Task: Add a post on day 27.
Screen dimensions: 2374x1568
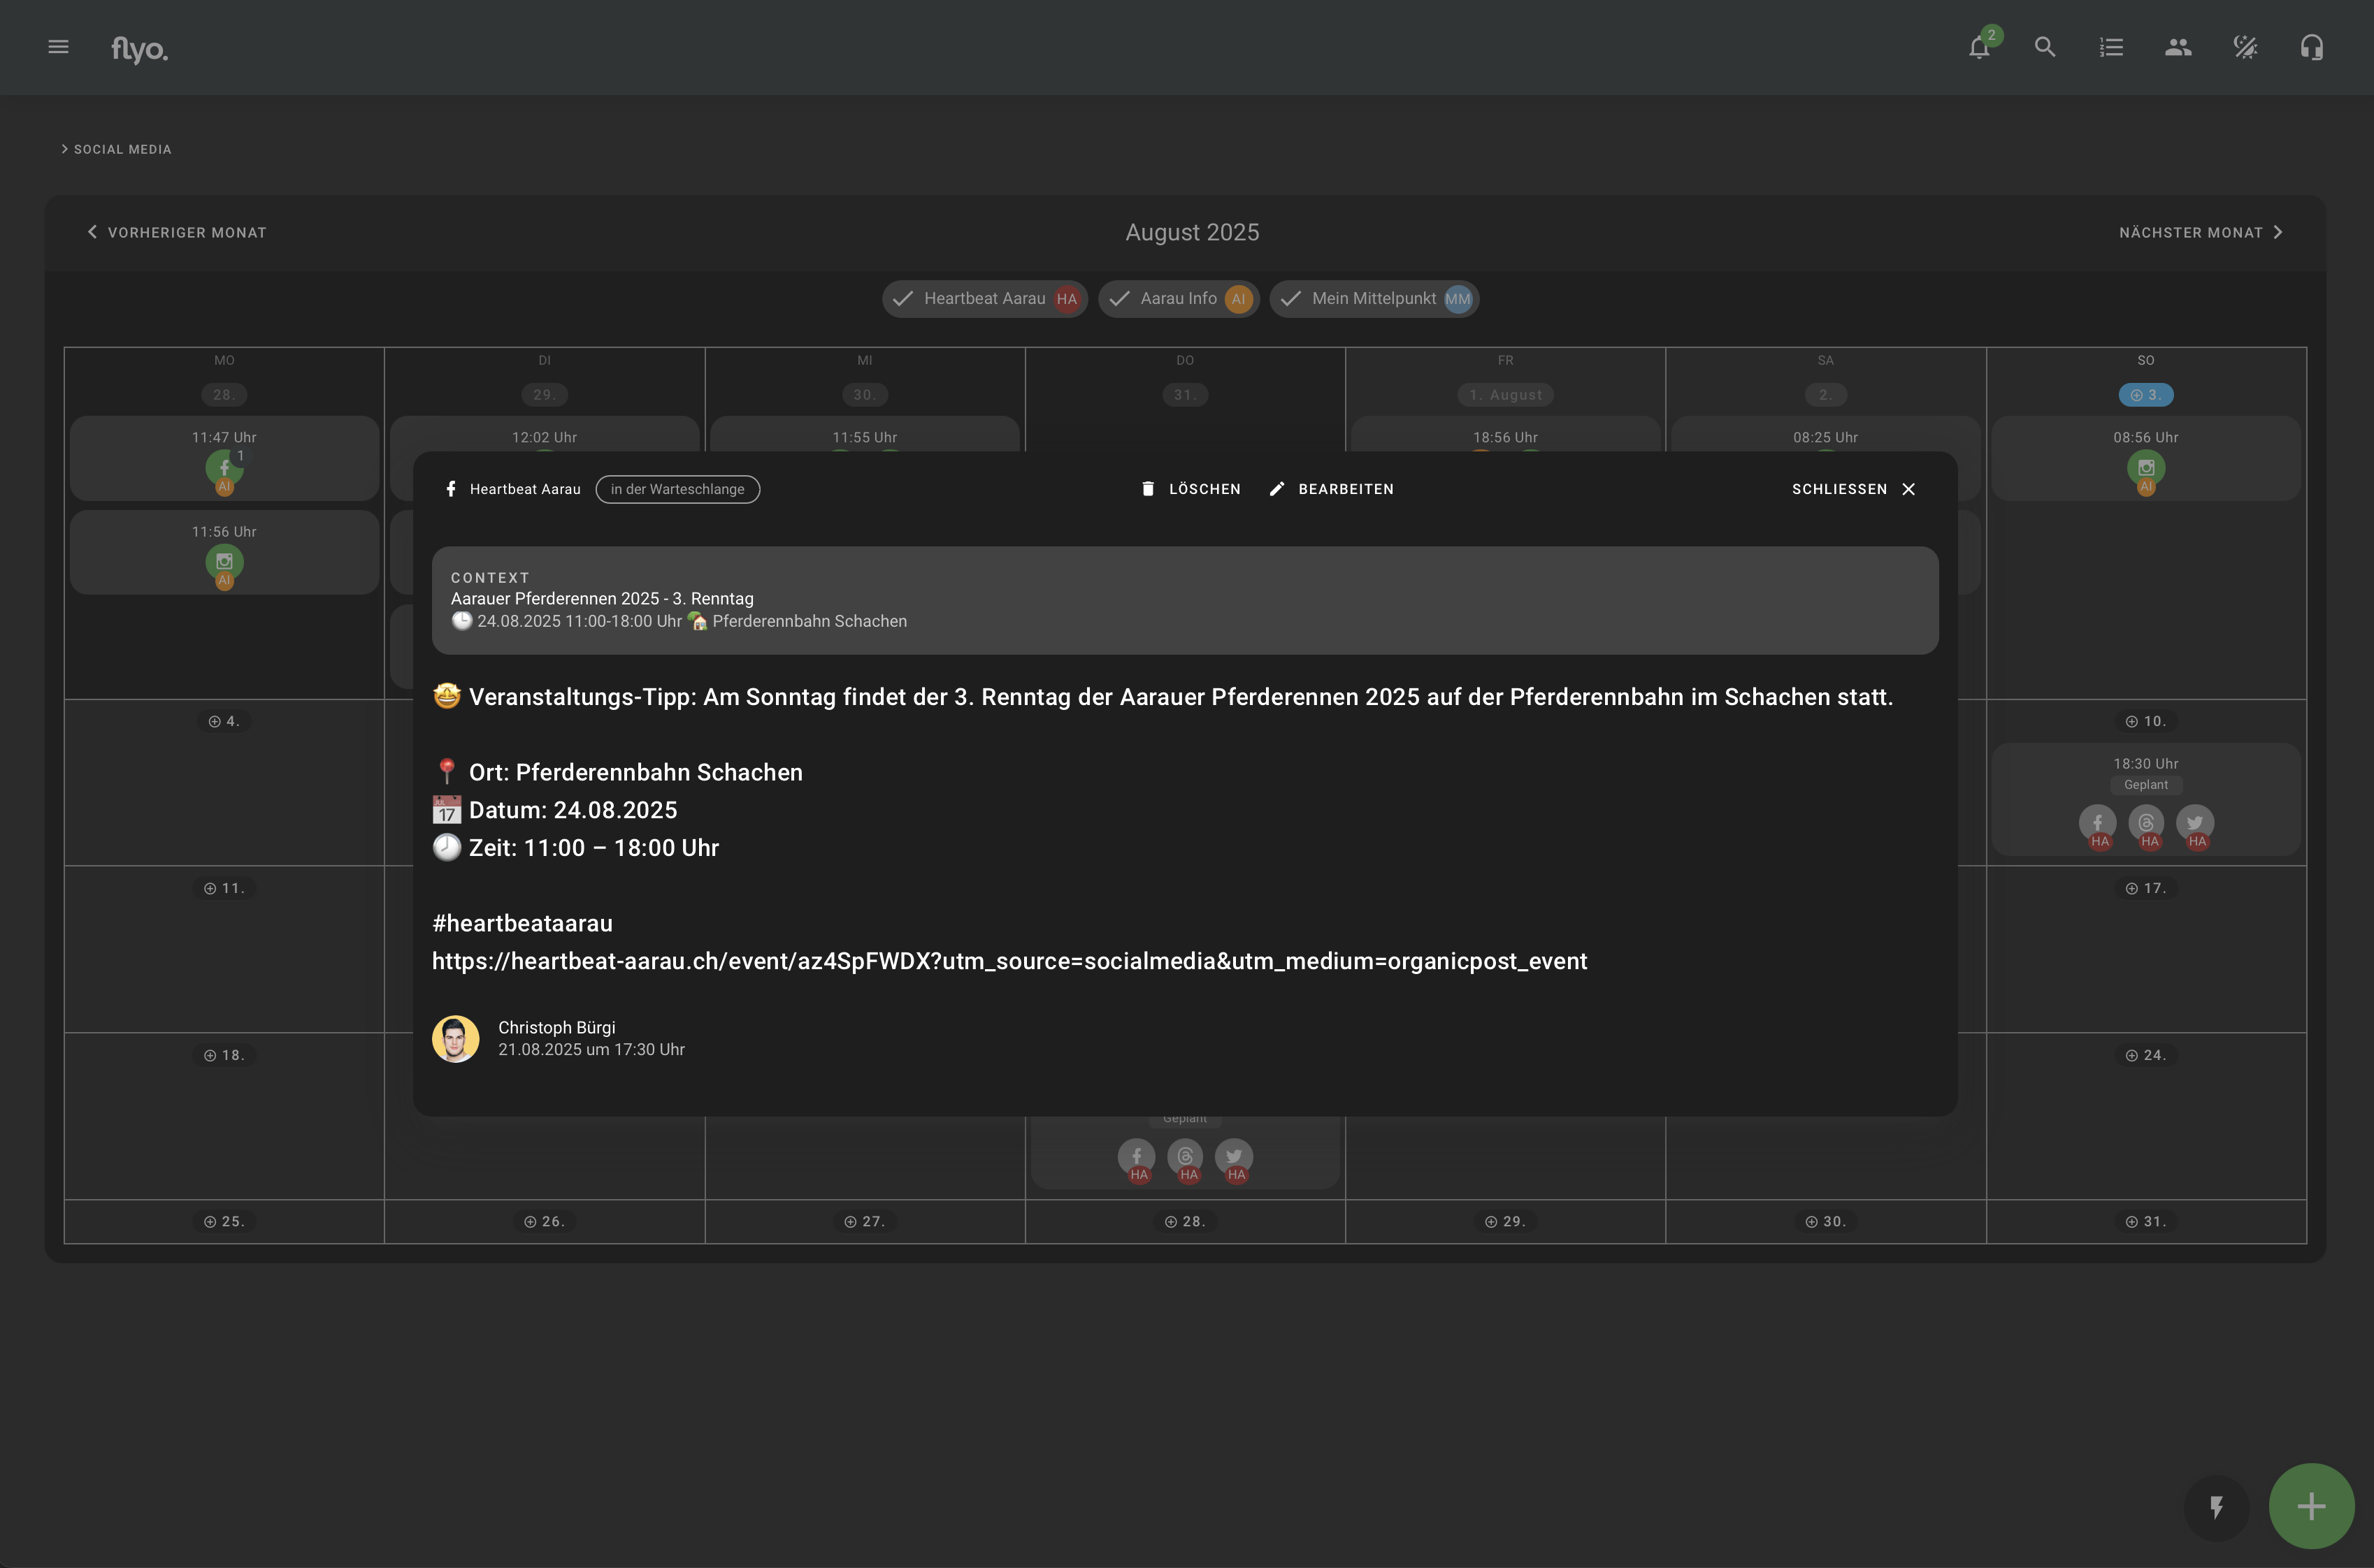Action: pos(864,1221)
